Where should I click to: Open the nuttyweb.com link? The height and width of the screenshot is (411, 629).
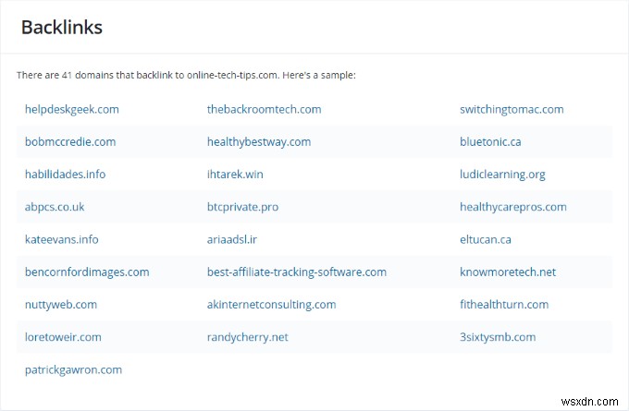(61, 305)
